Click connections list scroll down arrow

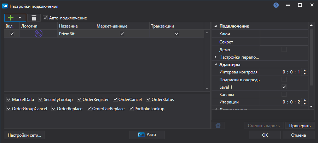tap(207, 89)
